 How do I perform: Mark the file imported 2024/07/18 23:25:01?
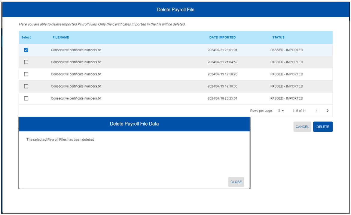(26, 98)
